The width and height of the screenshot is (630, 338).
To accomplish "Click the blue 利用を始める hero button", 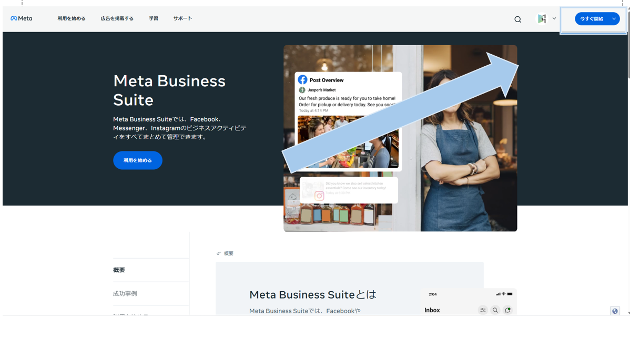I will [x=138, y=160].
